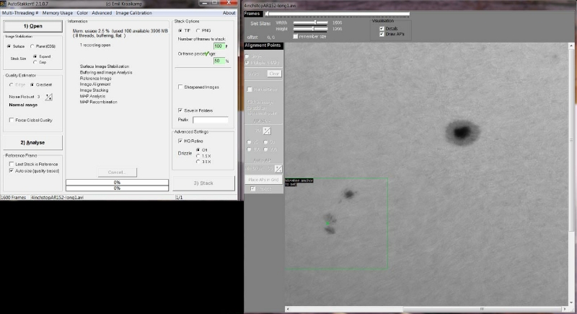The image size is (577, 314).
Task: Click the AutoStakkert title bar icon
Action: [4, 4]
